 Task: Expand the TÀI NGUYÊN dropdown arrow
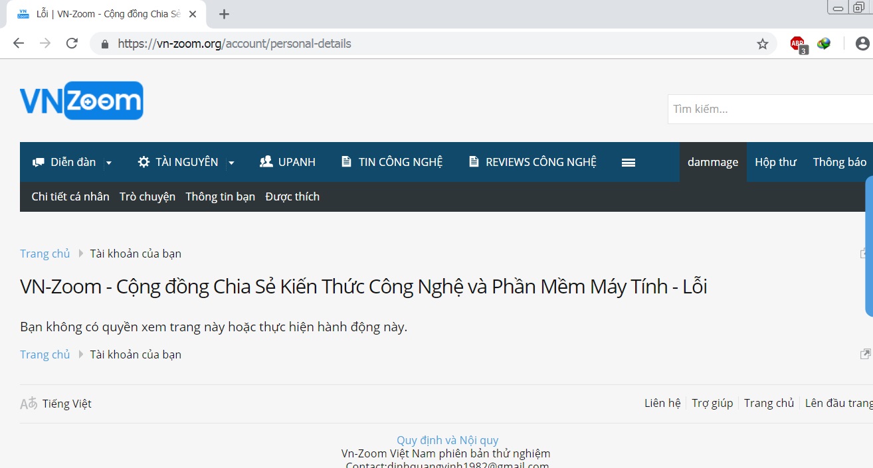point(231,163)
